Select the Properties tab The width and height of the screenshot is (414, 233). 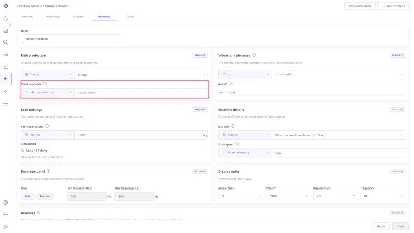coord(104,17)
